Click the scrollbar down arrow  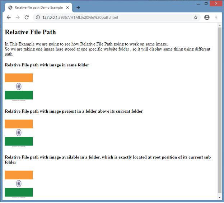point(220,197)
